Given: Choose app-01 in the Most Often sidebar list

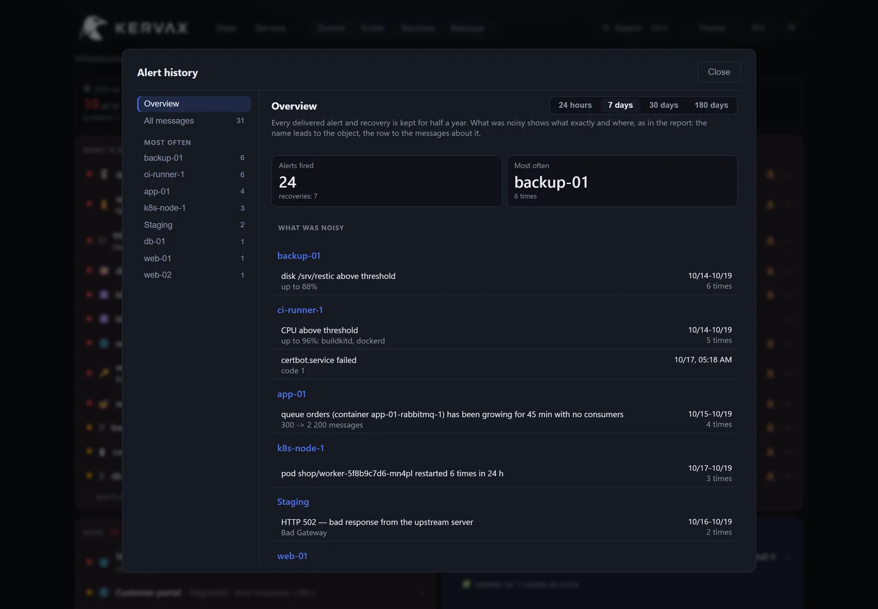Looking at the screenshot, I should 194,191.
